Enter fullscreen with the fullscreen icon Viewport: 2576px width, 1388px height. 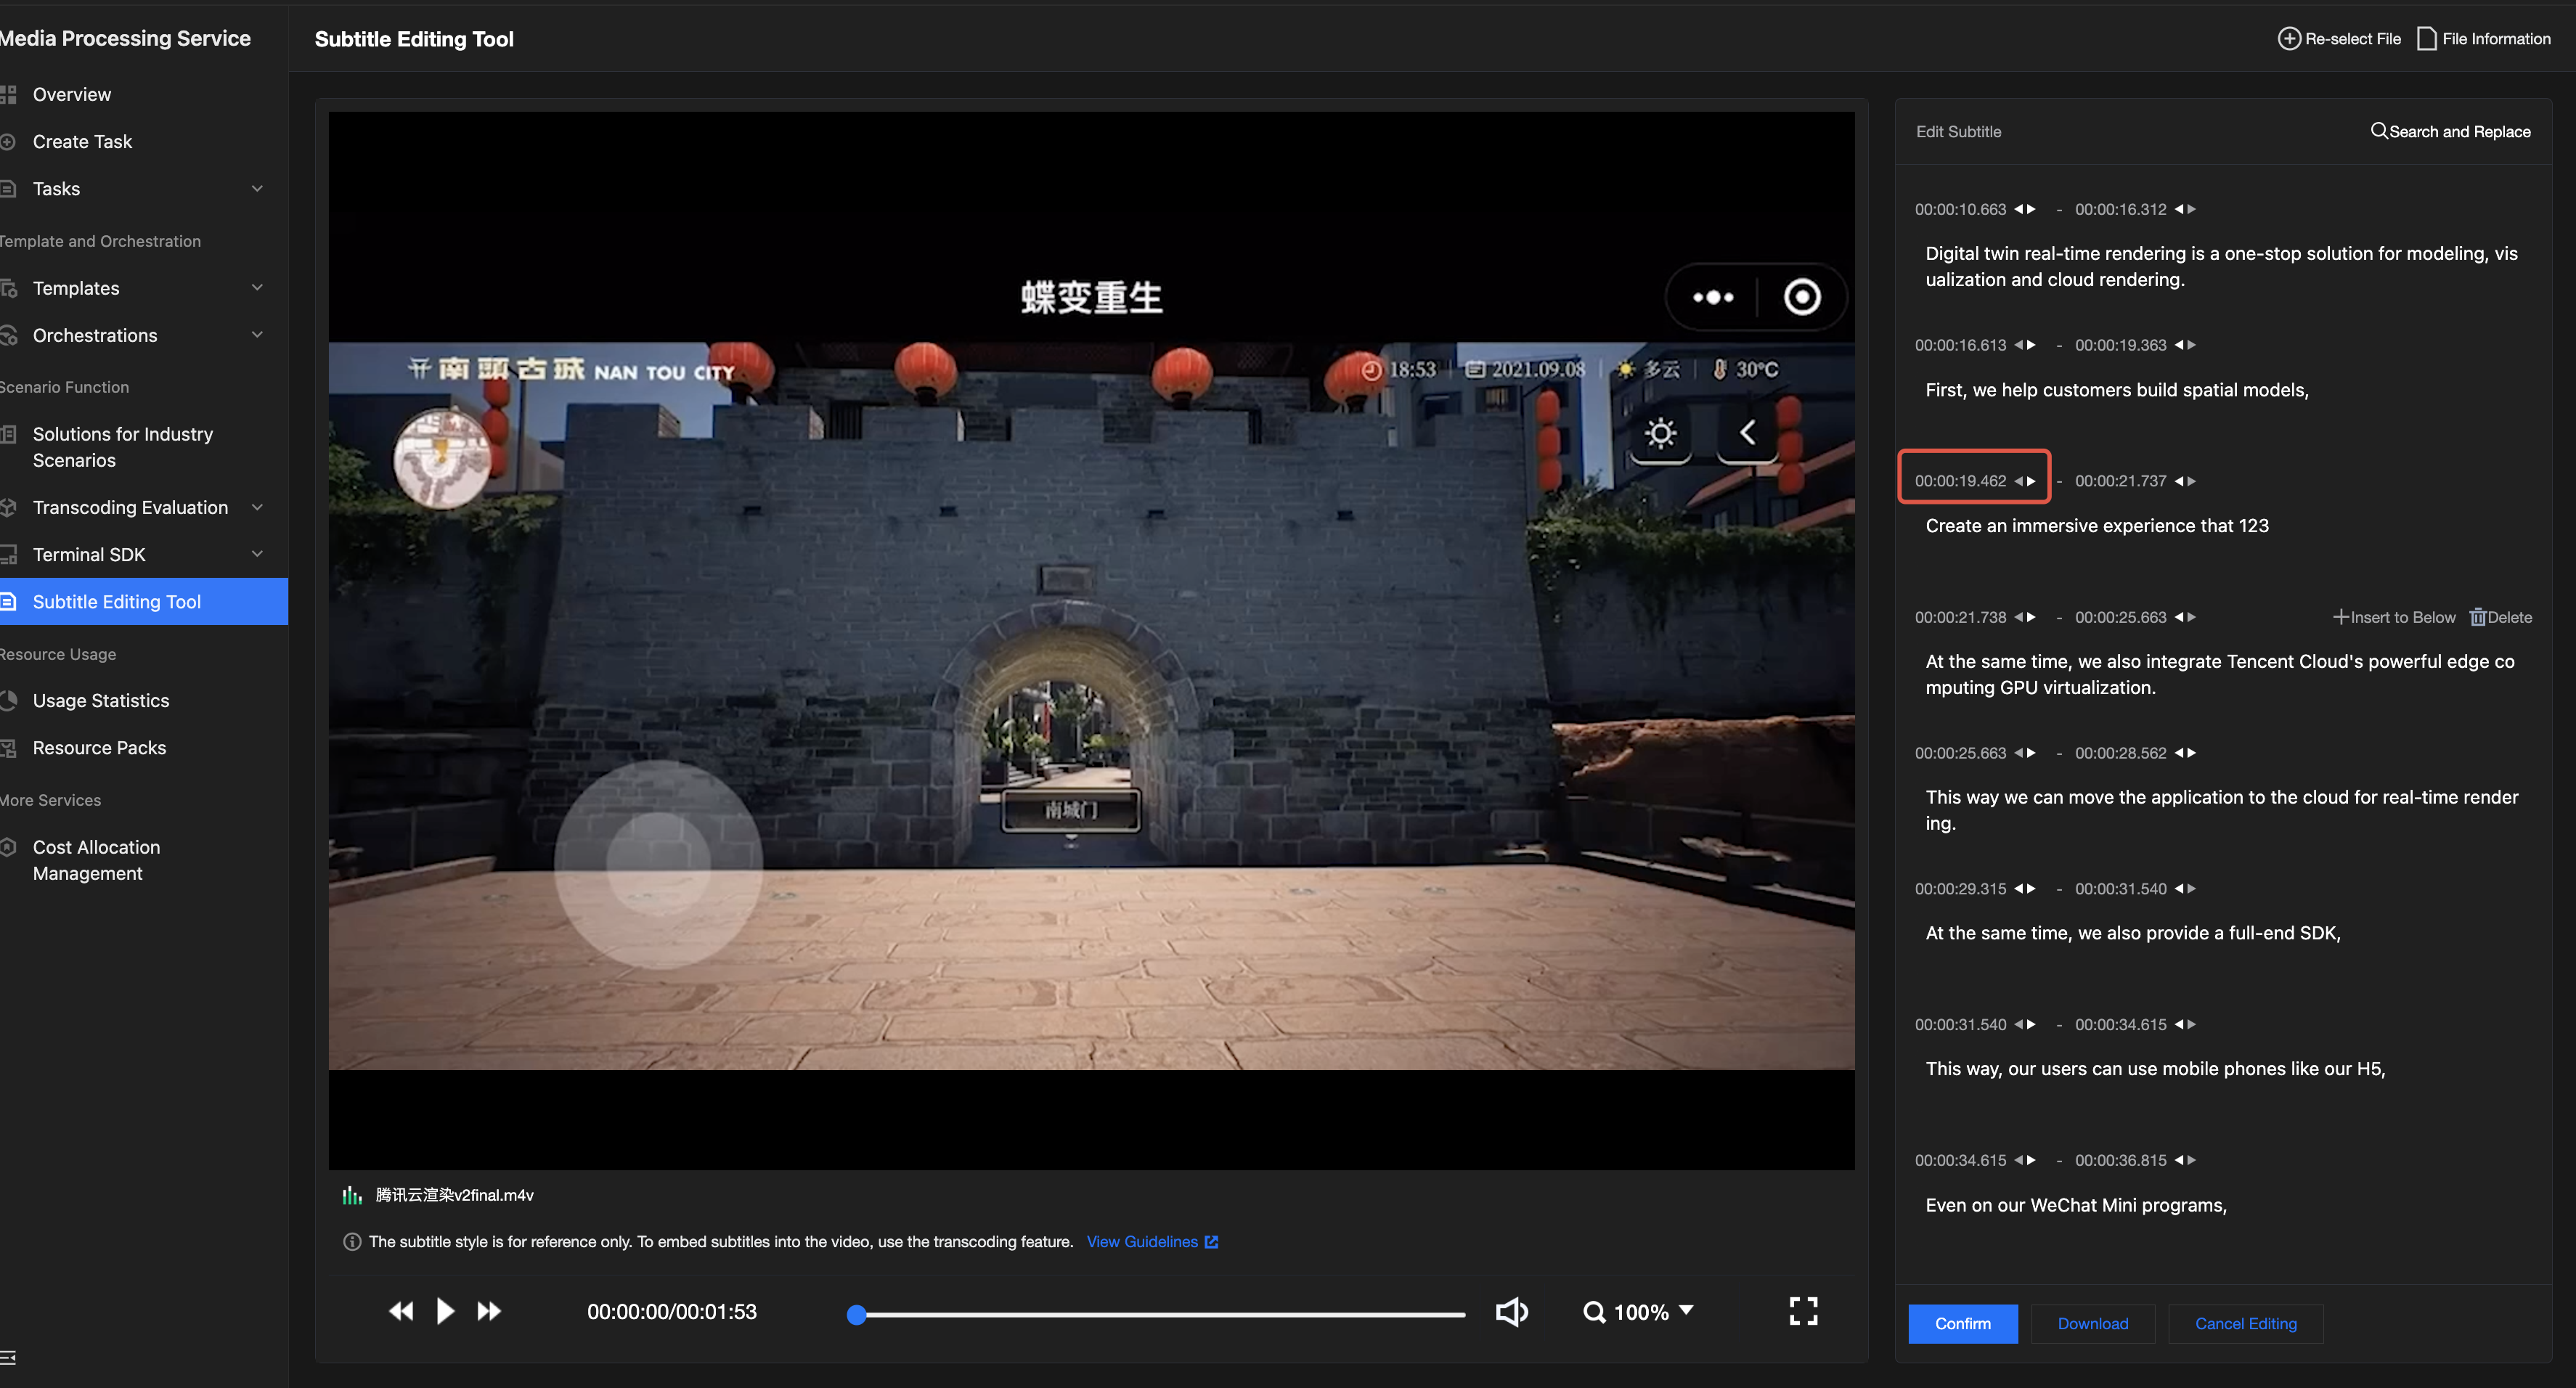click(1803, 1311)
